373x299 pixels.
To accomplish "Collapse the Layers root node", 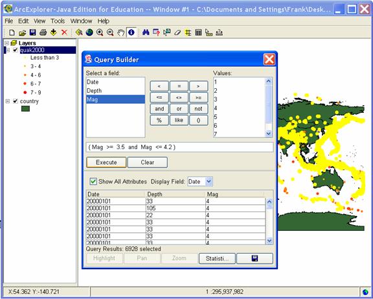I will 7,43.
